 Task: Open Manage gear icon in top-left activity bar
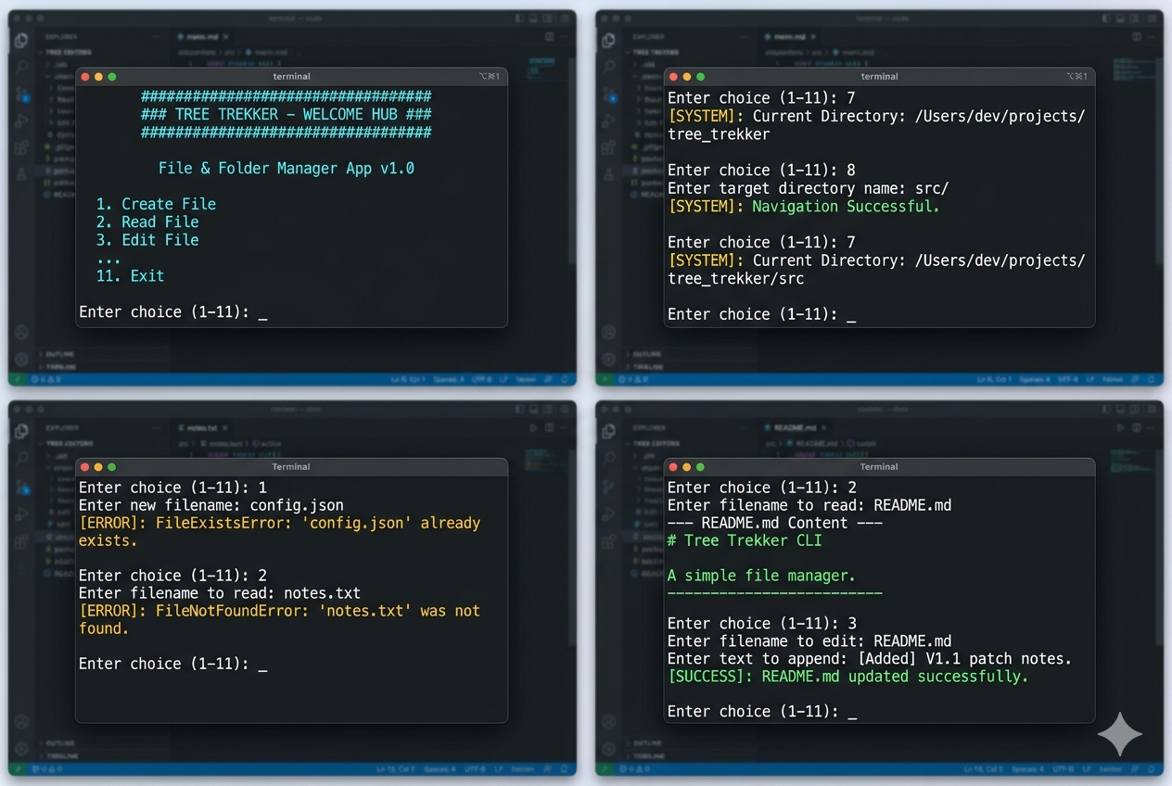pos(21,360)
